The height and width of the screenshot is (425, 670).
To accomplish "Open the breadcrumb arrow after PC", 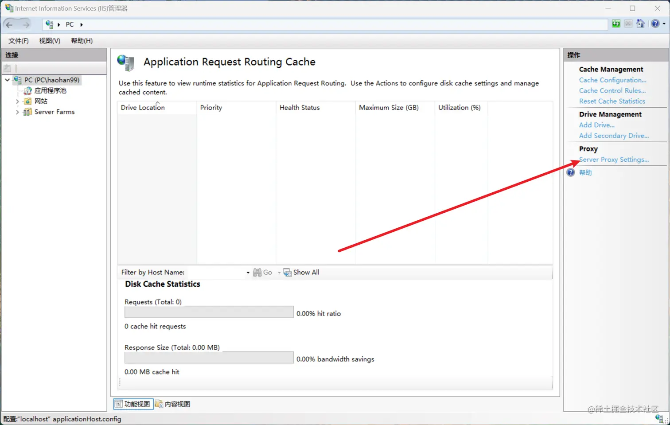I will pyautogui.click(x=82, y=25).
